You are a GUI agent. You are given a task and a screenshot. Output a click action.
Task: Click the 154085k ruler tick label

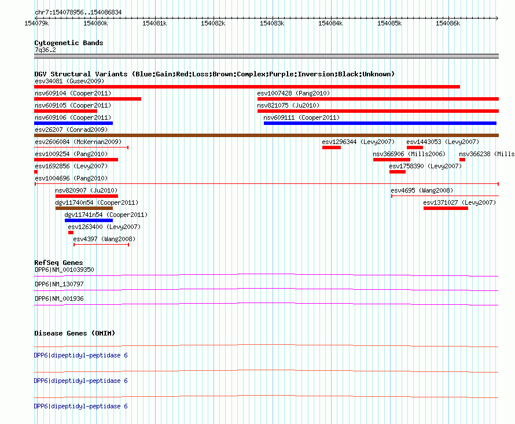tap(389, 23)
